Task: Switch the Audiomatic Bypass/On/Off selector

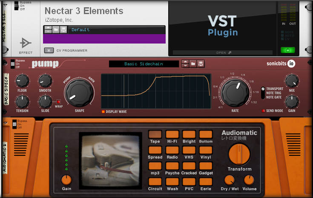Action: 14,124
